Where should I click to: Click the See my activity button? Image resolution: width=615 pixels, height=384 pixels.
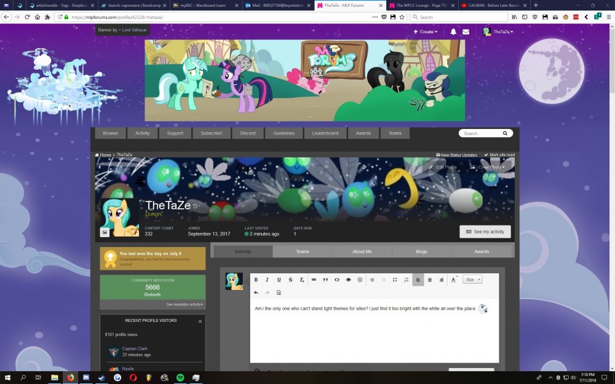485,232
